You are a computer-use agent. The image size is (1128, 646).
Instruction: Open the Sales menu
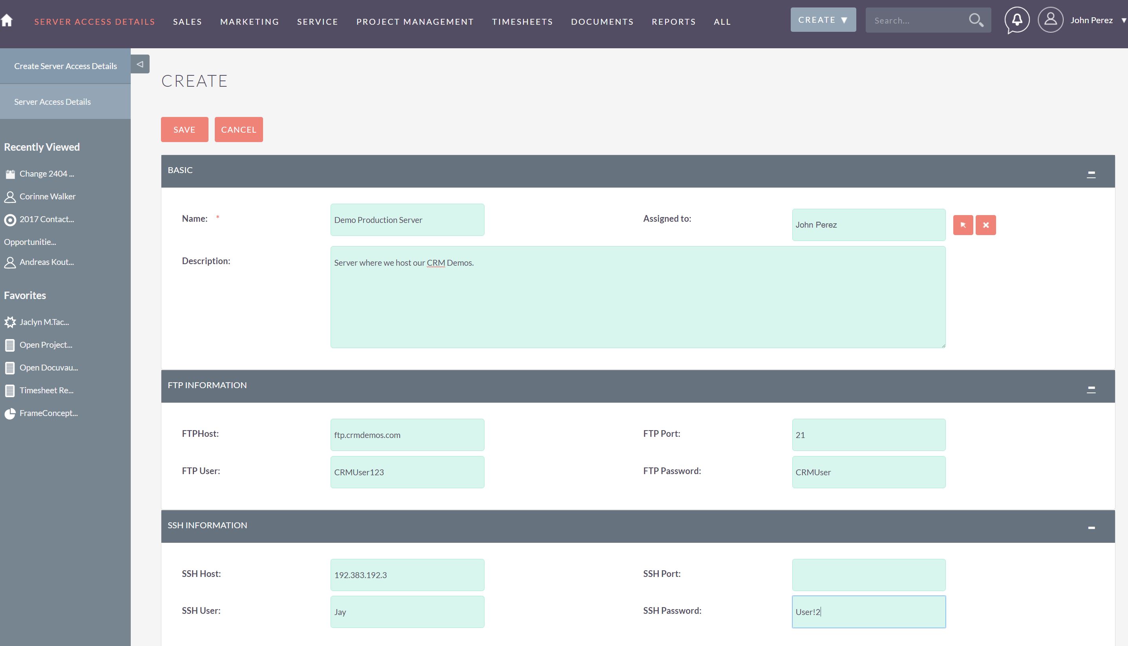click(x=187, y=22)
